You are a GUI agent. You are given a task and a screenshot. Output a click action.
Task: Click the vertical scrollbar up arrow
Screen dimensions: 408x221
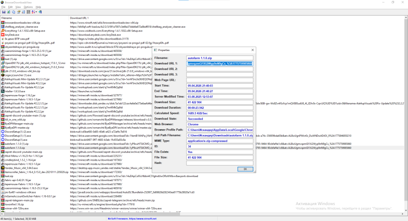click(x=406, y=18)
